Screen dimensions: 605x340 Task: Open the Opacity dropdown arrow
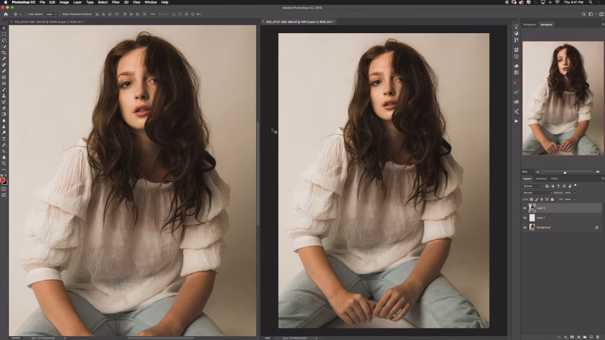click(574, 193)
